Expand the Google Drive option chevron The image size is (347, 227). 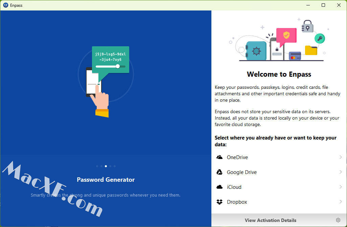(341, 172)
